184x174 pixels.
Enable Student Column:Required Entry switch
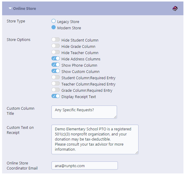pos(56,77)
